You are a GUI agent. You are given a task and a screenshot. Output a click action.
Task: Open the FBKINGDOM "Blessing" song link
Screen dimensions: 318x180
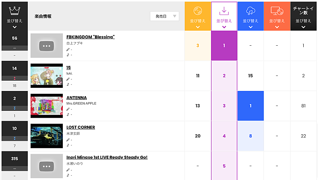(x=90, y=37)
